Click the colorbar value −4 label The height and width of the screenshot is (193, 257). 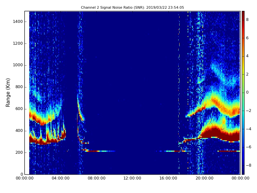click(248, 129)
